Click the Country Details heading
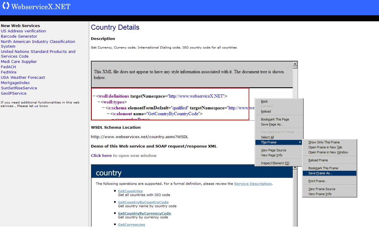Image resolution: width=379 pixels, height=231 pixels. click(115, 27)
